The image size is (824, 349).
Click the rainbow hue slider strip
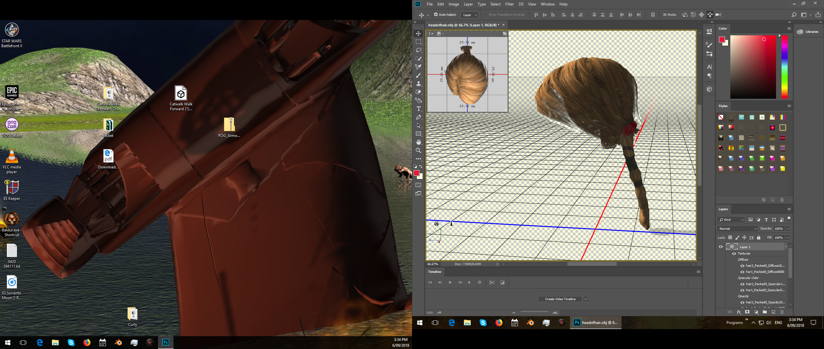pos(784,67)
